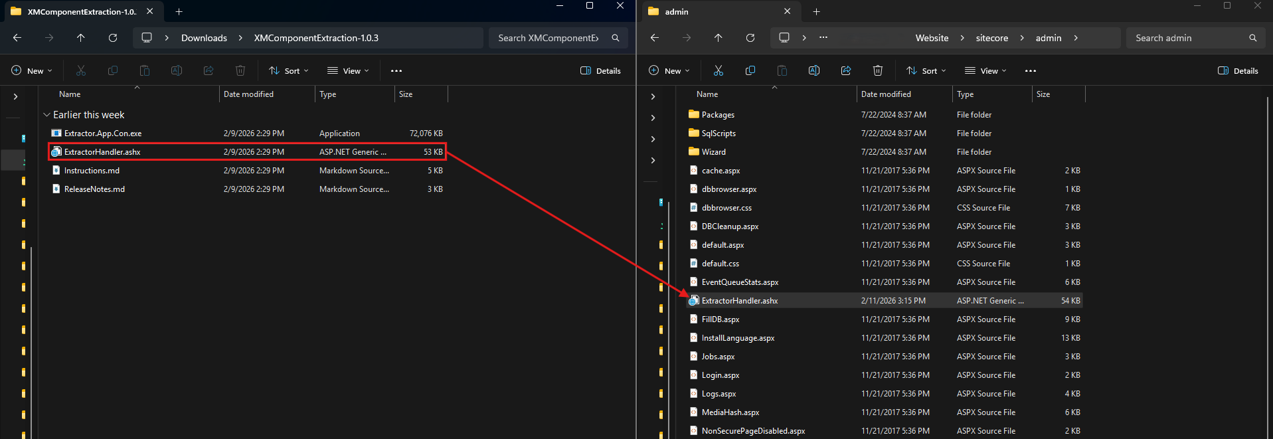Click Downloads in breadcrumb path
Image resolution: width=1273 pixels, height=439 pixels.
(x=204, y=38)
